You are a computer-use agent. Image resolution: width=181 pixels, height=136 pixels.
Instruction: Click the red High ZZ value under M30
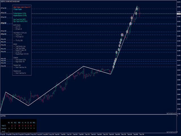point(19,126)
